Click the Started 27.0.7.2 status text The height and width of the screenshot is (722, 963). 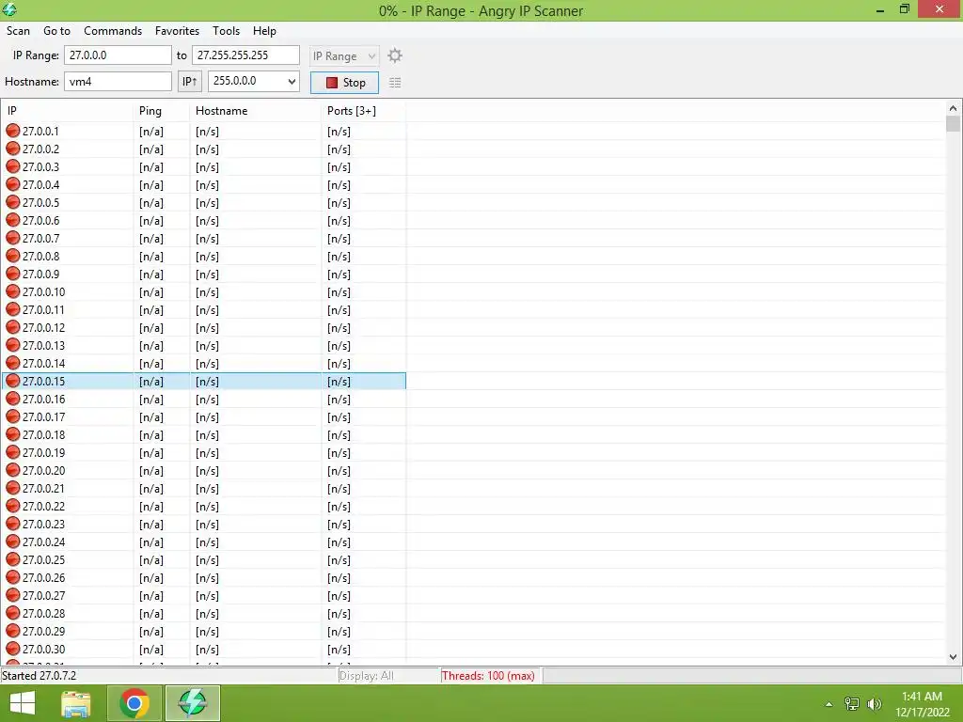click(x=39, y=675)
